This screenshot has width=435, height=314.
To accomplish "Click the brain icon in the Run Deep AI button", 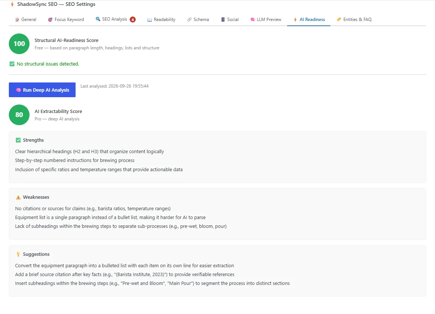I will coord(18,90).
